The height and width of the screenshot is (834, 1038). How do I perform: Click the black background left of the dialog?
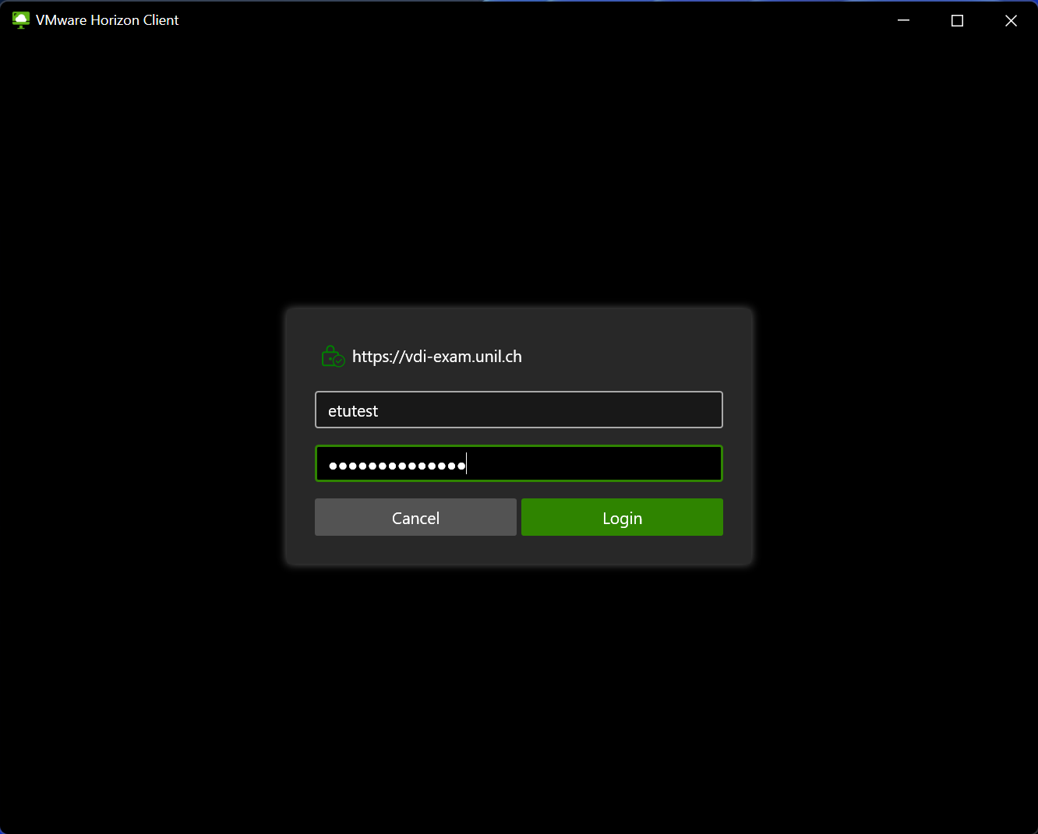(x=140, y=436)
